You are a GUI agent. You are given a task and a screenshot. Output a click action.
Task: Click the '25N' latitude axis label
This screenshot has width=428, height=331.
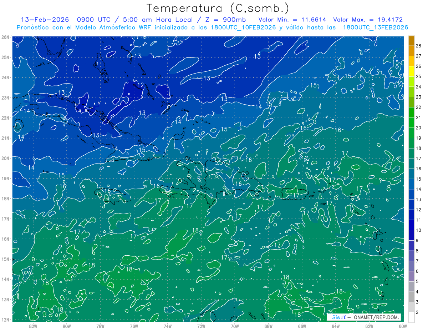pos(5,57)
